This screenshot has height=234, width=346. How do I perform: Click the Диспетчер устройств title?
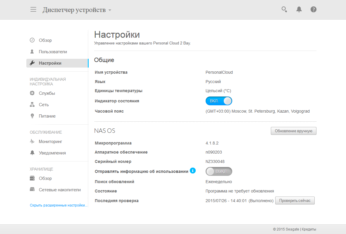coord(74,10)
